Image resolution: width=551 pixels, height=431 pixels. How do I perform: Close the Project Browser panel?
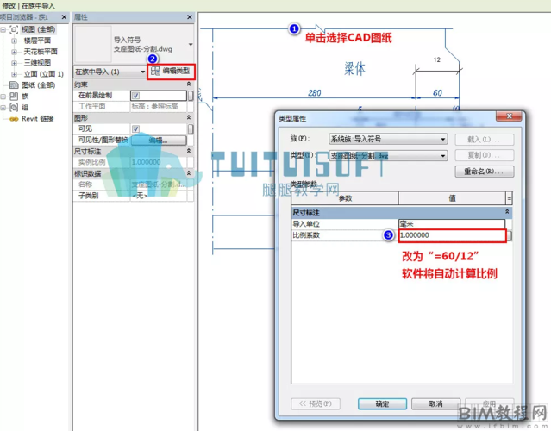pyautogui.click(x=64, y=17)
